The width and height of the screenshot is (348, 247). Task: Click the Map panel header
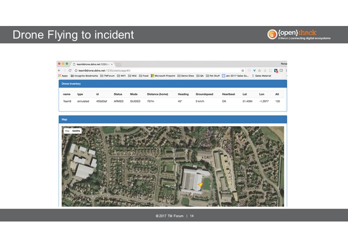point(173,119)
